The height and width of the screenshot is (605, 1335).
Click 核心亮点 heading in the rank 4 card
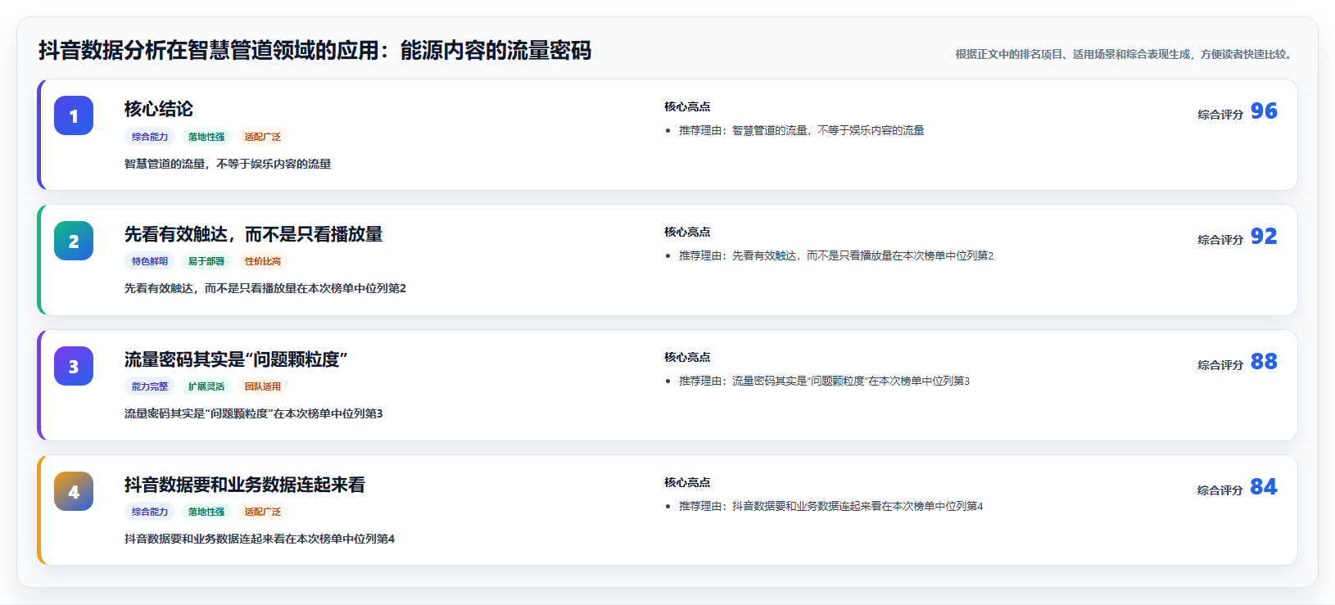point(687,482)
